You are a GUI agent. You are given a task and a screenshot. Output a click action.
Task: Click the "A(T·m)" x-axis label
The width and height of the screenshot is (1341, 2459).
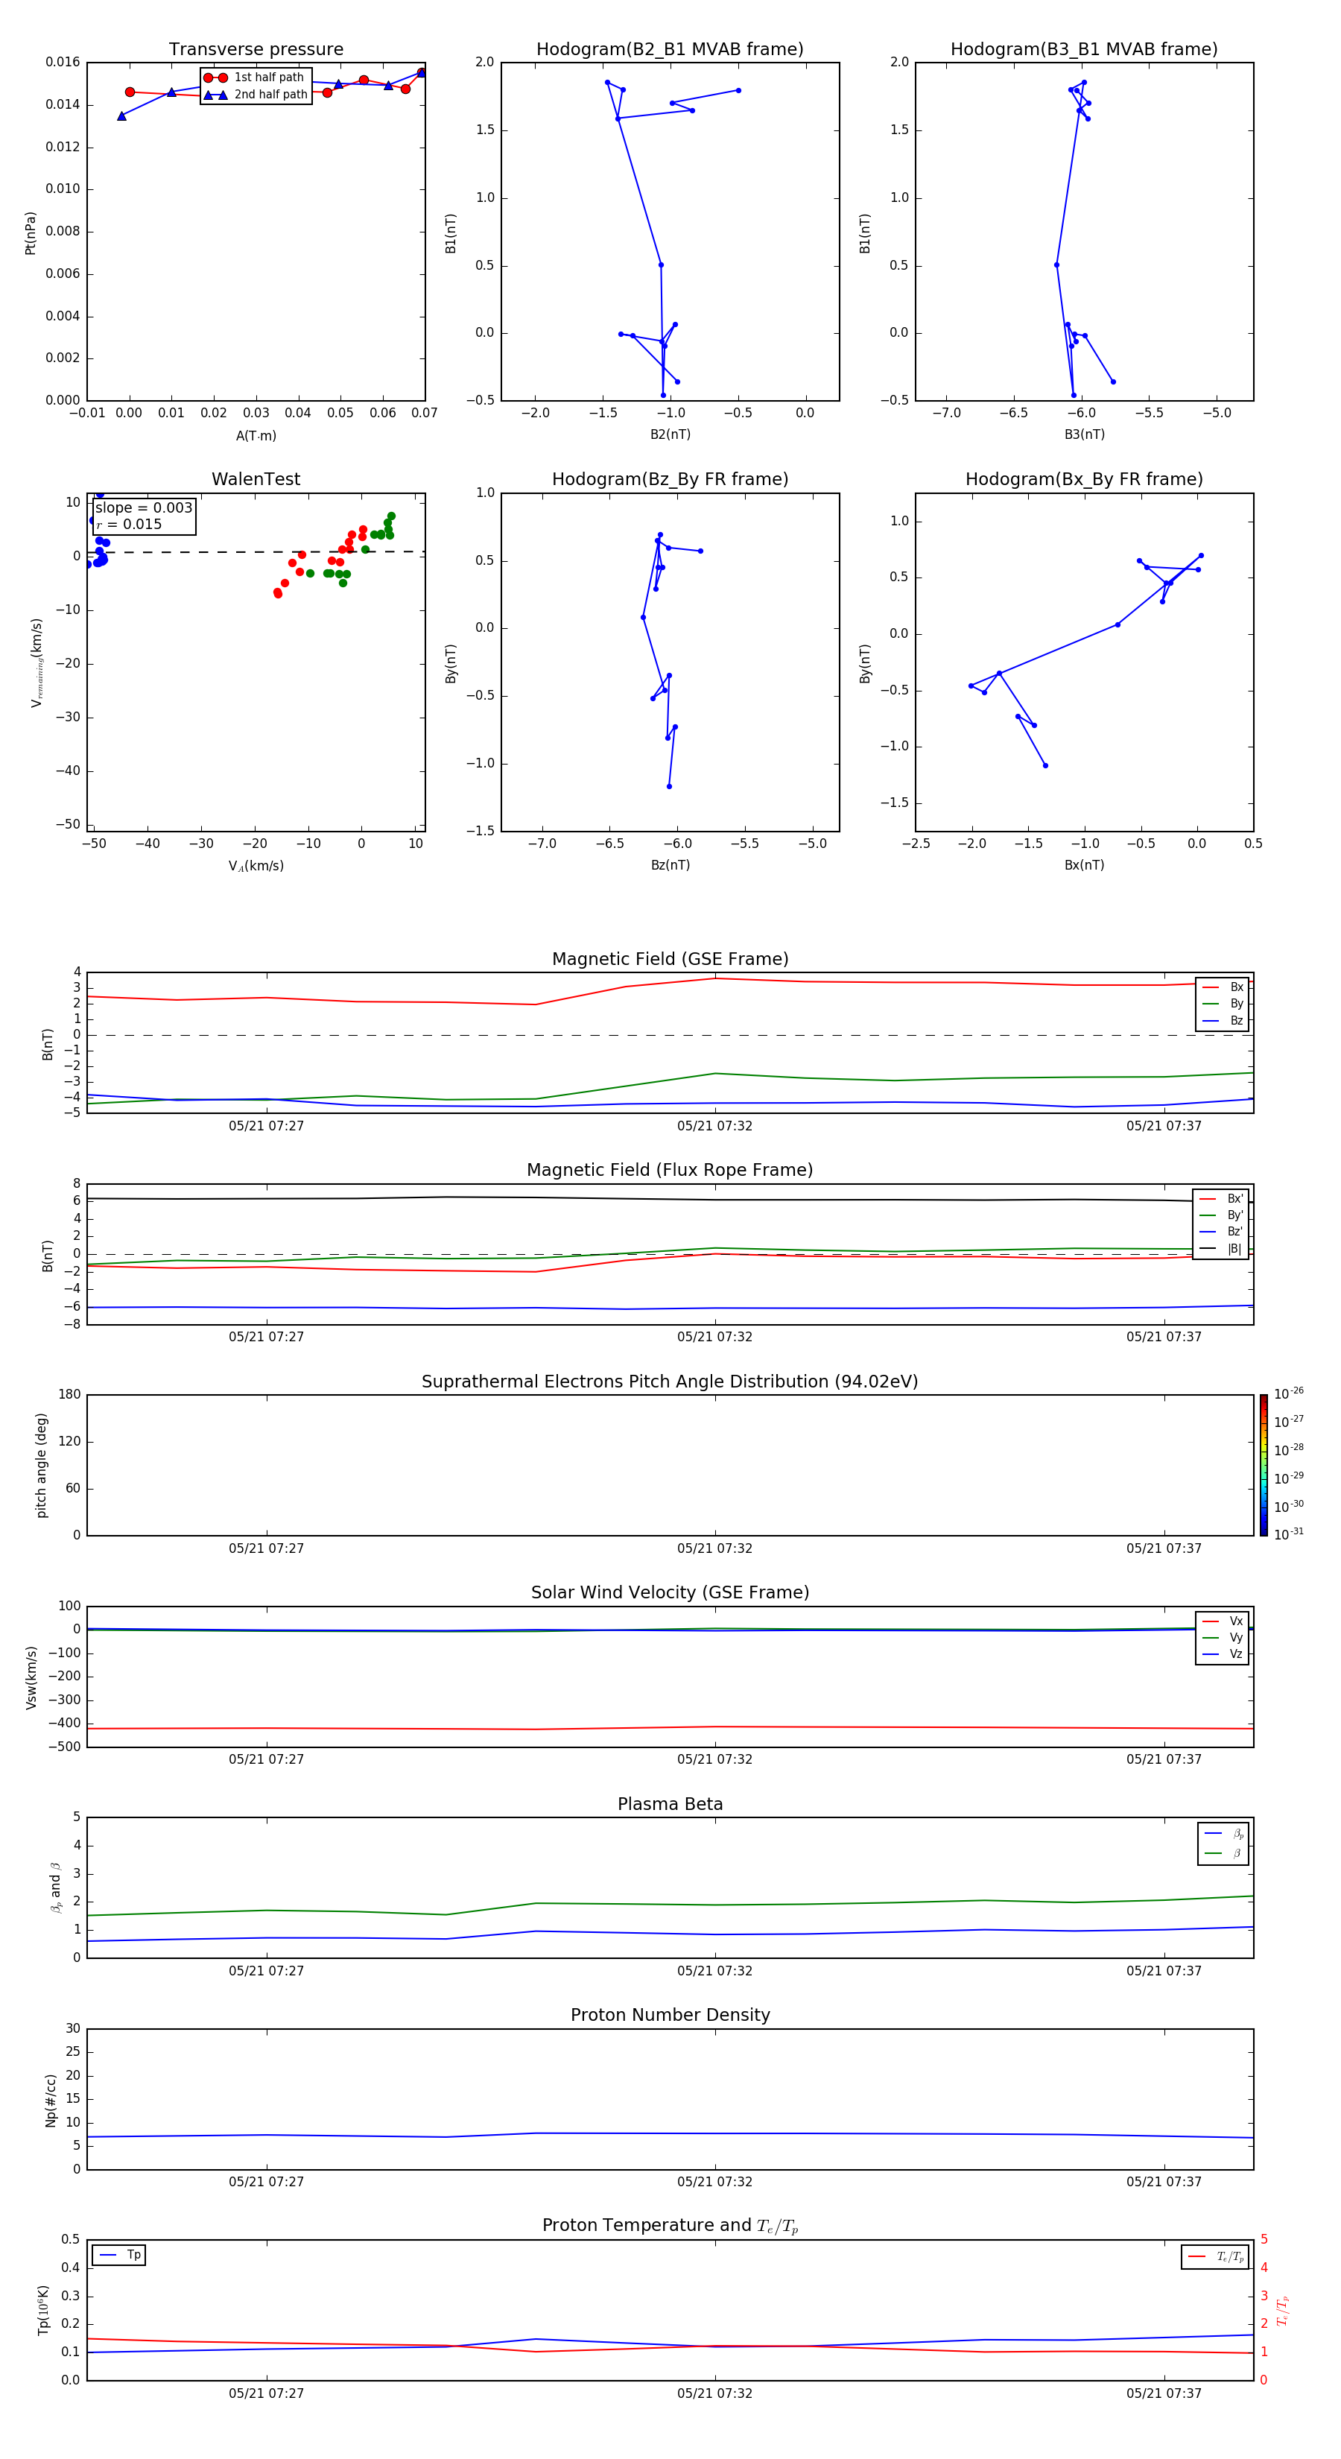click(256, 436)
